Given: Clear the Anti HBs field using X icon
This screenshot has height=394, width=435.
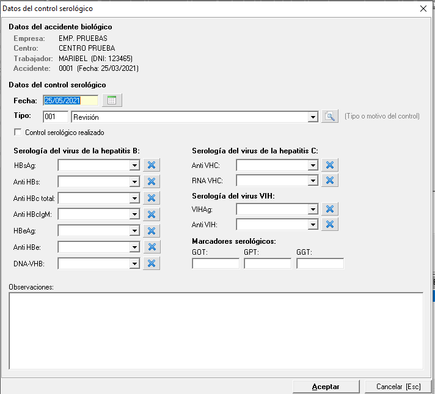Looking at the screenshot, I should point(152,181).
